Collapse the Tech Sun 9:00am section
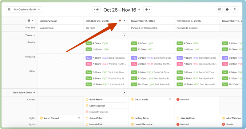This screenshot has height=129, width=246. (24, 92)
